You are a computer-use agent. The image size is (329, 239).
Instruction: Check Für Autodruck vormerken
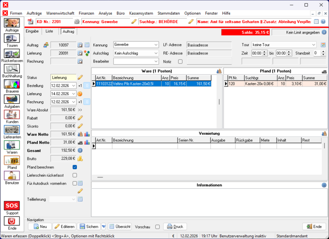click(75, 183)
